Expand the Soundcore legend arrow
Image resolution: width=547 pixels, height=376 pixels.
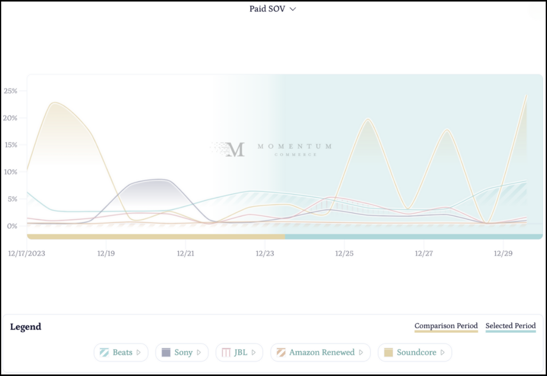(x=443, y=353)
